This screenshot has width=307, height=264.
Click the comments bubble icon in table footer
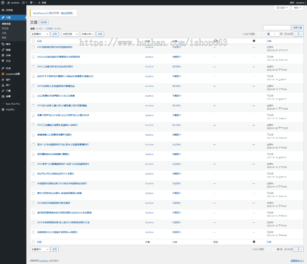(254, 242)
